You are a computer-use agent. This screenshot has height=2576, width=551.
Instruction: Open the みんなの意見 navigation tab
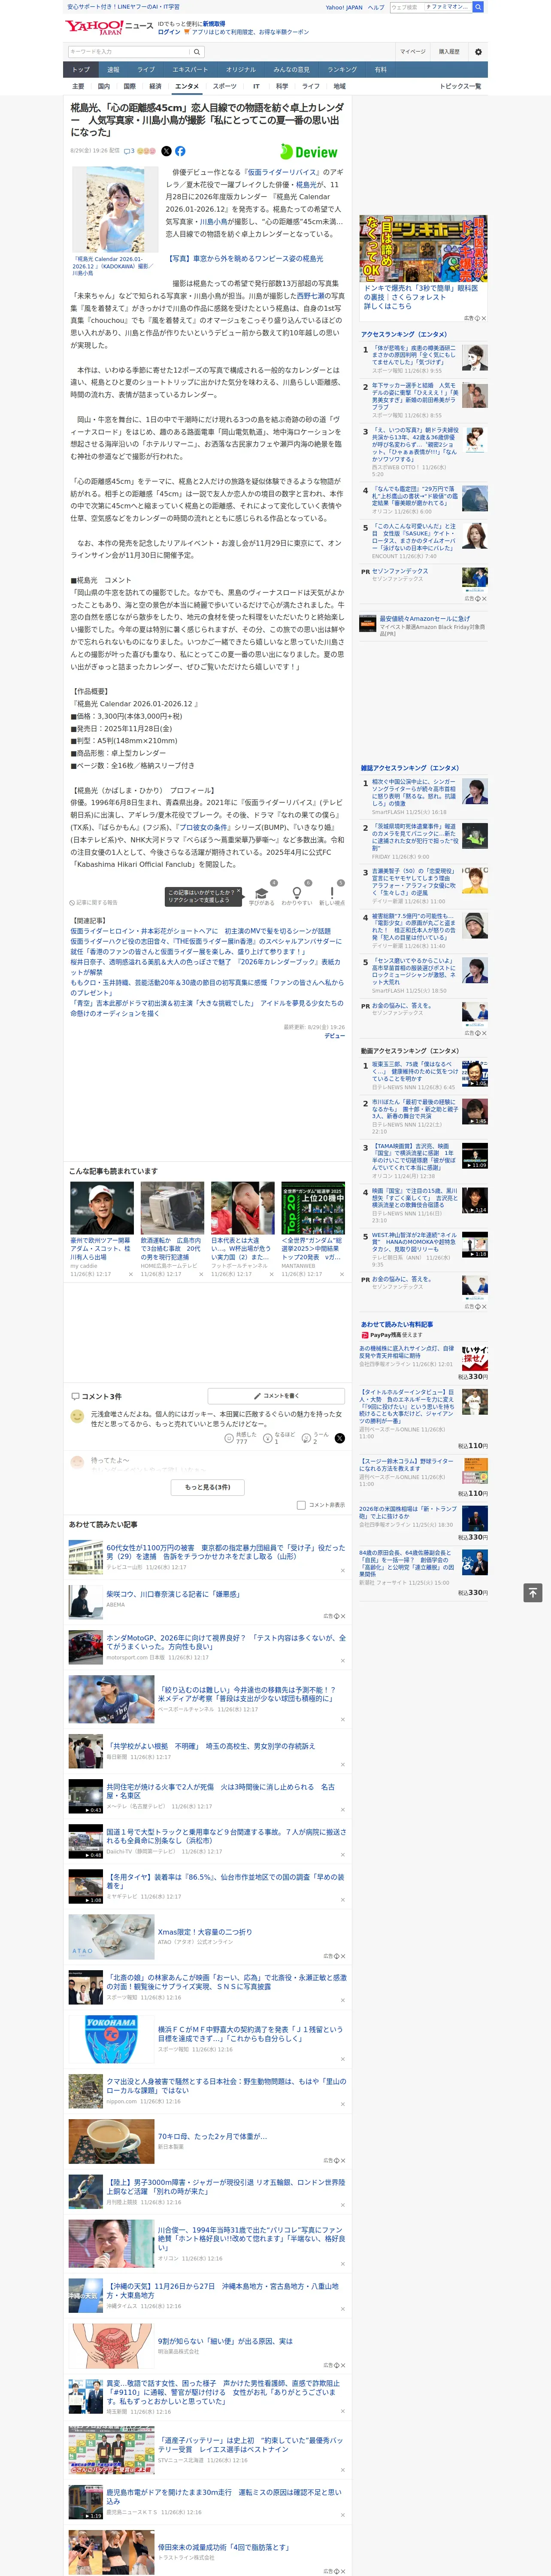coord(291,70)
